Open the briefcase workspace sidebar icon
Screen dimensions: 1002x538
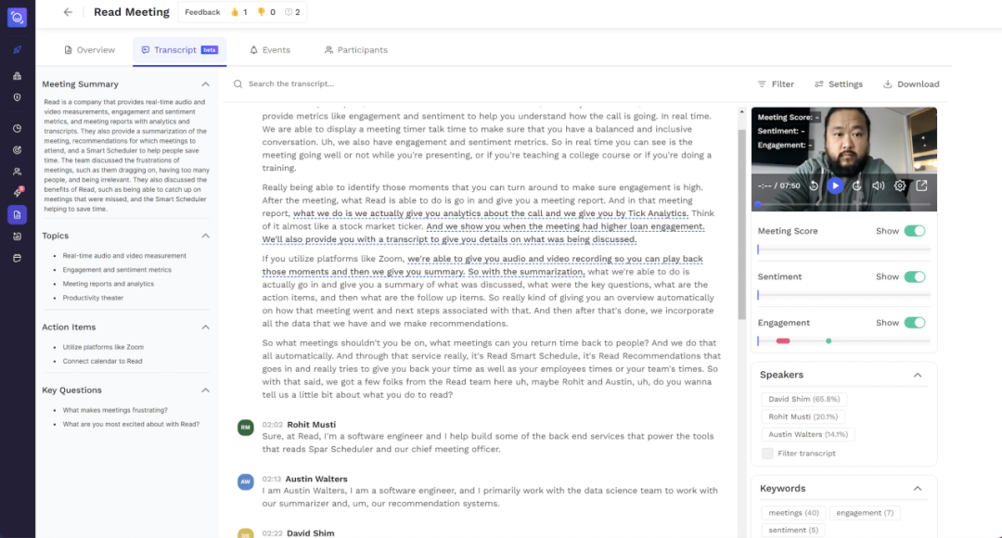coord(18,75)
